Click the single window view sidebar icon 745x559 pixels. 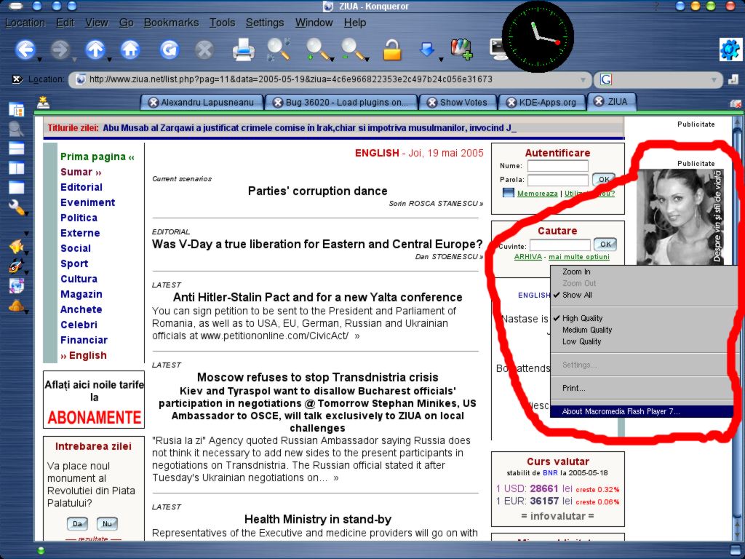16,187
